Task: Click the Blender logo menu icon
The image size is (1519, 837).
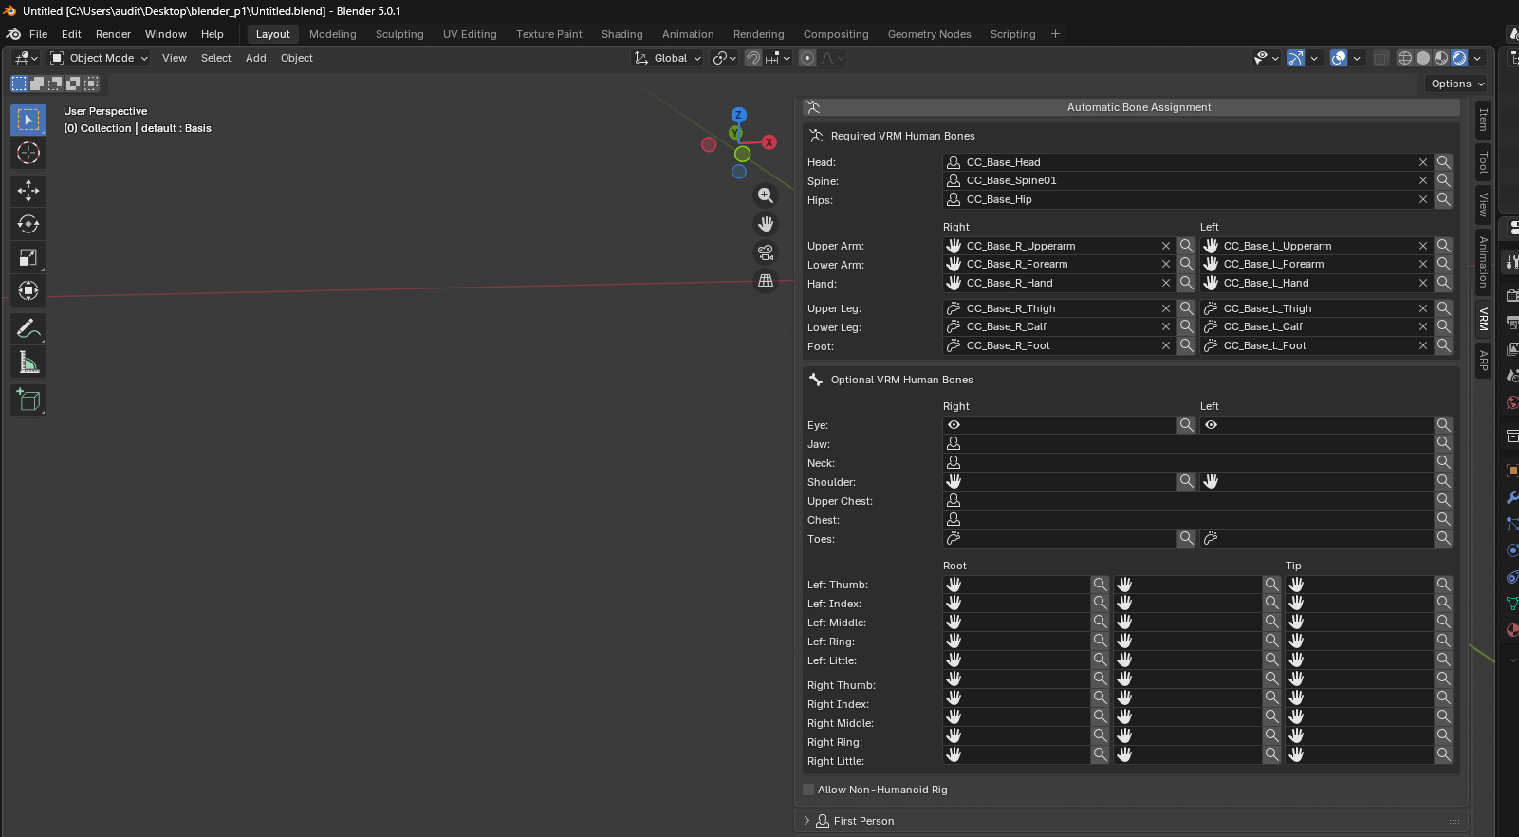Action: 13,34
